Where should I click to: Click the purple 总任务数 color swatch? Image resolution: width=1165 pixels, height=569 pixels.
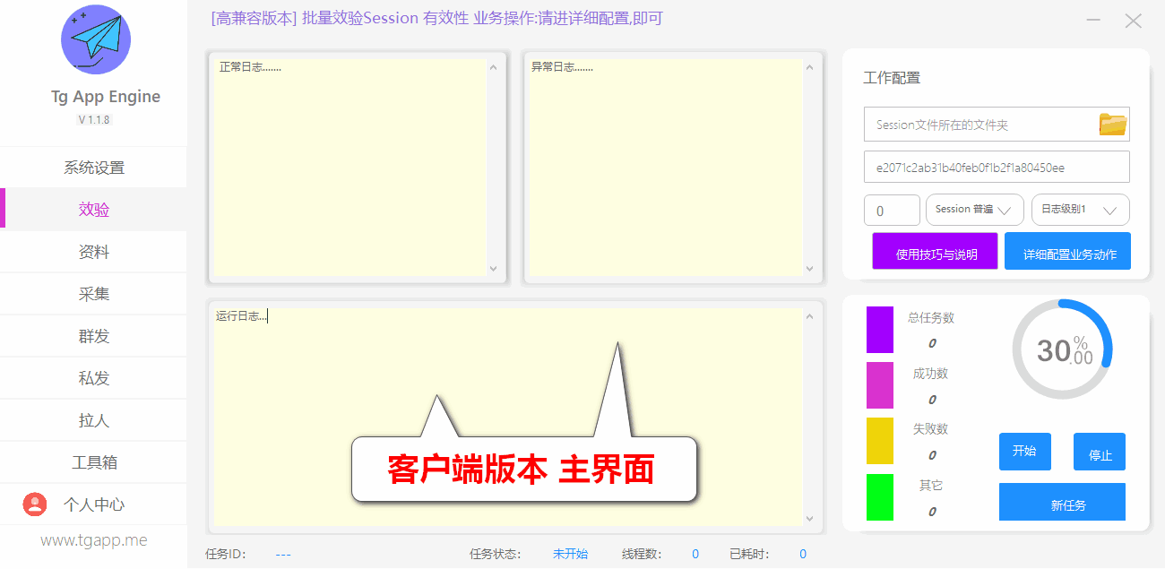[879, 329]
